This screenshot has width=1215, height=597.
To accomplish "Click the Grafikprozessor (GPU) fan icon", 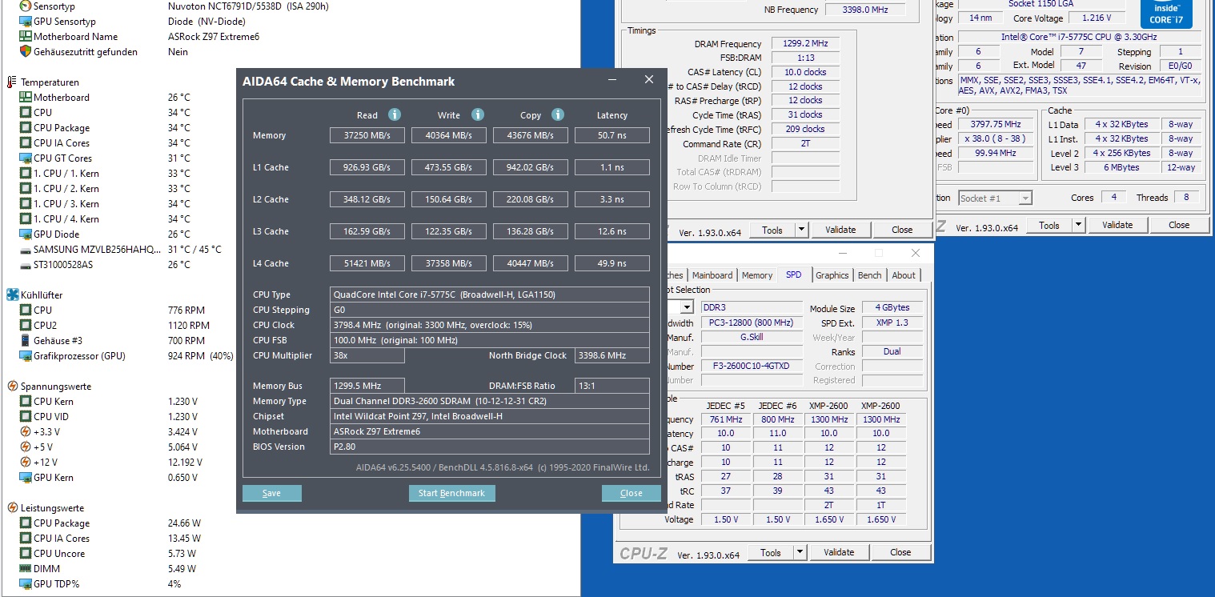I will [26, 355].
